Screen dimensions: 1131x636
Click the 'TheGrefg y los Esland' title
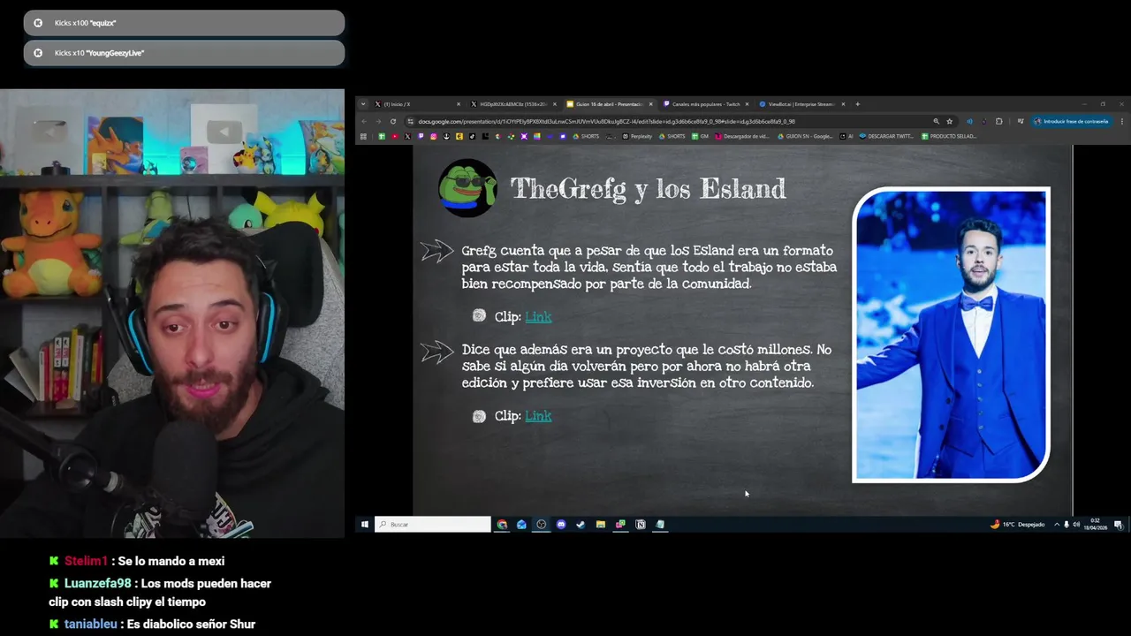(648, 189)
